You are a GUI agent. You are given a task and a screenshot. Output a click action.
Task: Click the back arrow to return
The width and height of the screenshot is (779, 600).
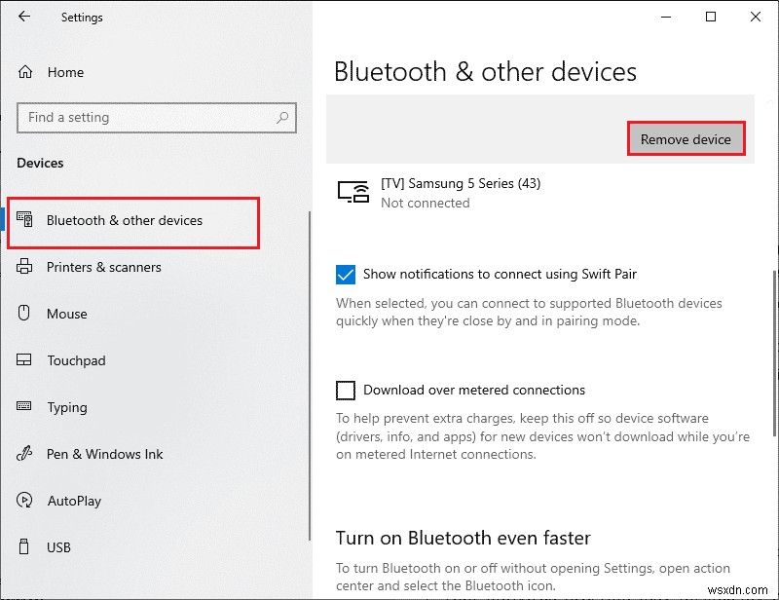(23, 17)
